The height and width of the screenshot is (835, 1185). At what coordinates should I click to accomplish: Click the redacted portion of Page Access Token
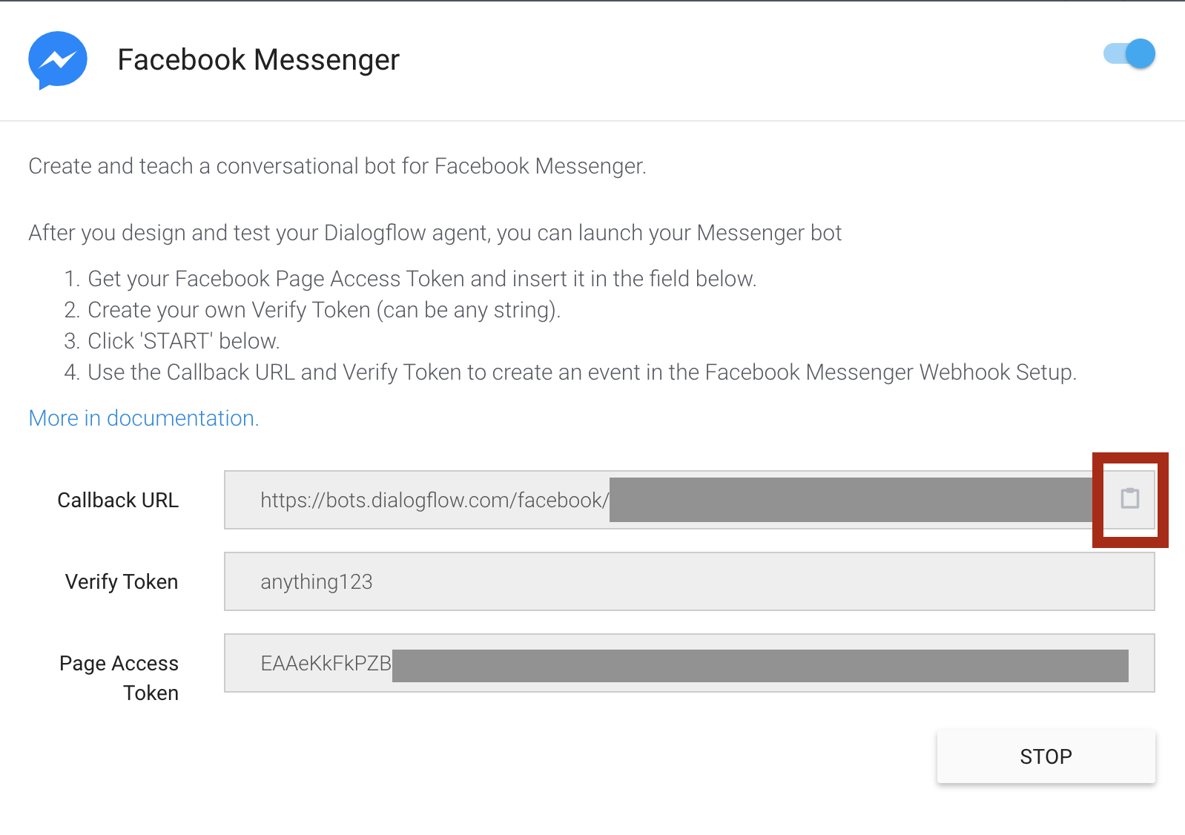759,665
